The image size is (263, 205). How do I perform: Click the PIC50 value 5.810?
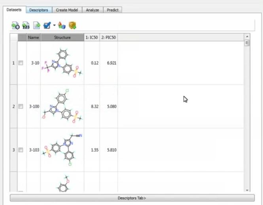tap(112, 150)
